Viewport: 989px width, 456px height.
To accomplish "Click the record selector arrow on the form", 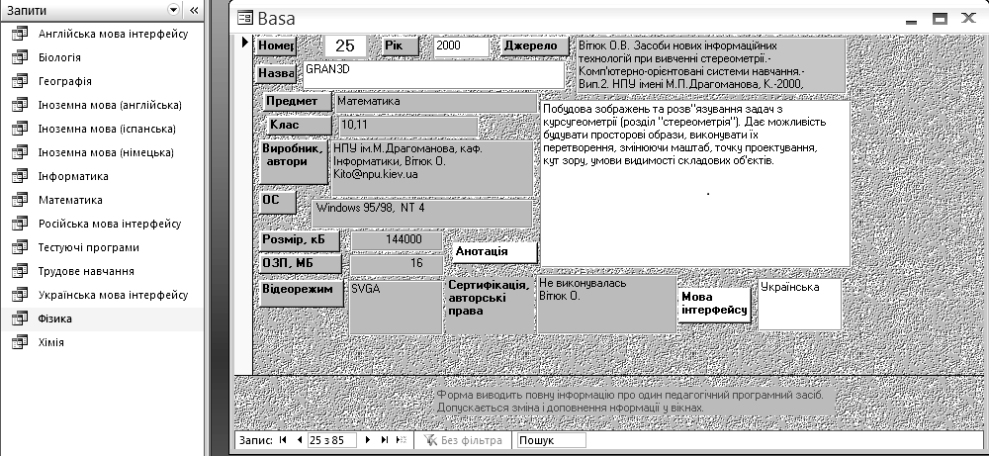I will (x=244, y=43).
